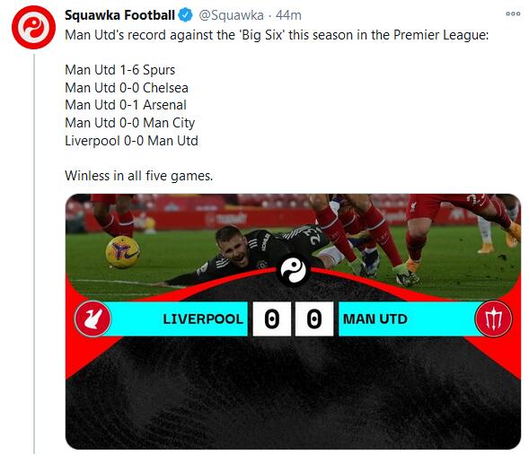Click the tweet's opening 'Big Six' sentence
Image resolution: width=529 pixels, height=454 pixels.
tap(277, 35)
